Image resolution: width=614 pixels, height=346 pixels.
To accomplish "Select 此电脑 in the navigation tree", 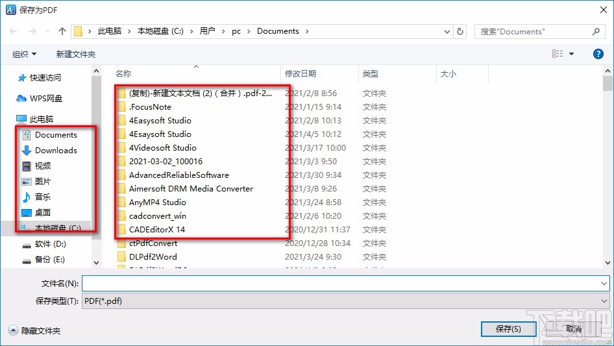I will (x=34, y=119).
